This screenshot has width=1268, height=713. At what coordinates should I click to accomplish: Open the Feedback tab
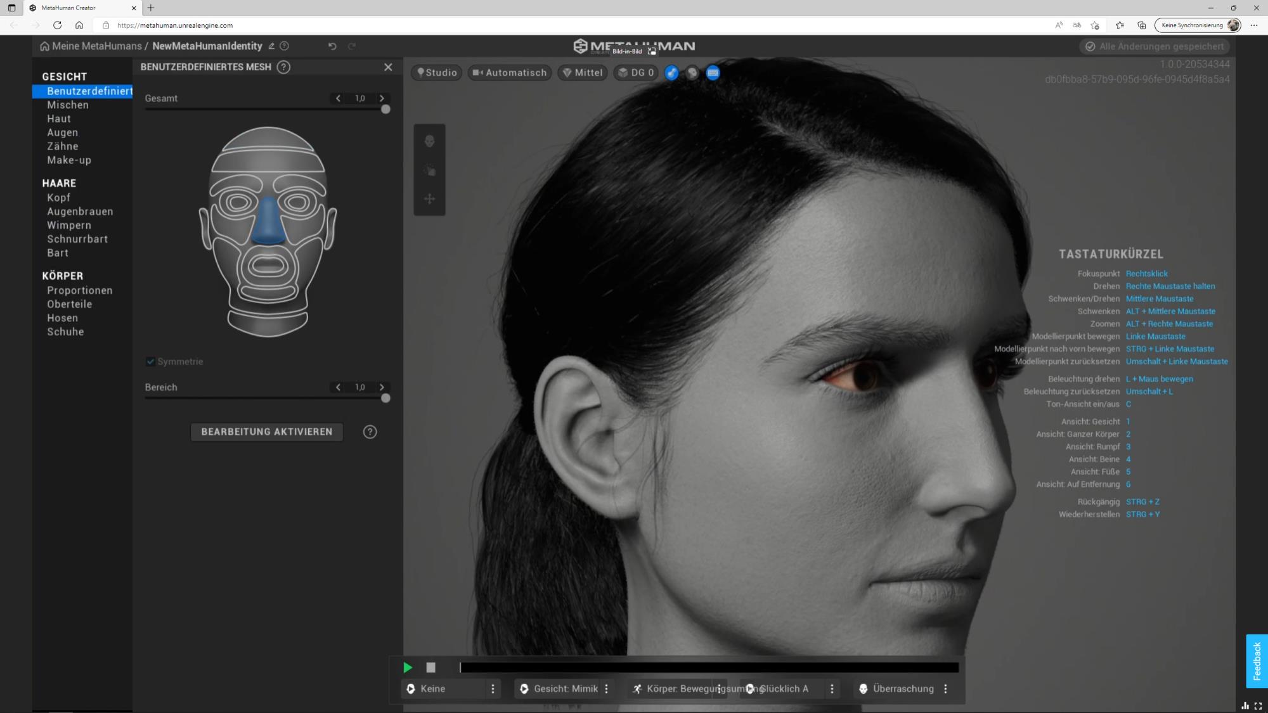click(1257, 661)
